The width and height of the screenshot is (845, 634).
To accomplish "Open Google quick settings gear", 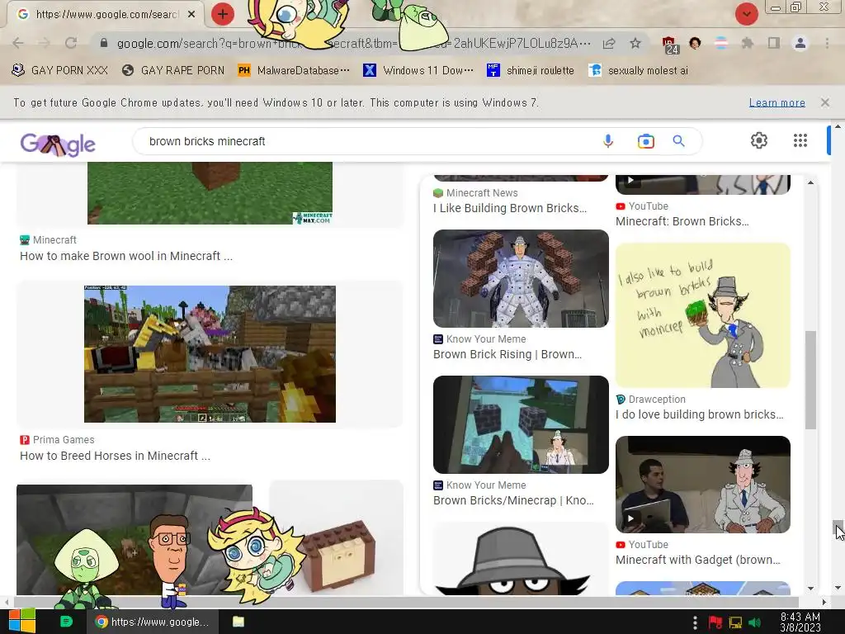I will pyautogui.click(x=759, y=140).
